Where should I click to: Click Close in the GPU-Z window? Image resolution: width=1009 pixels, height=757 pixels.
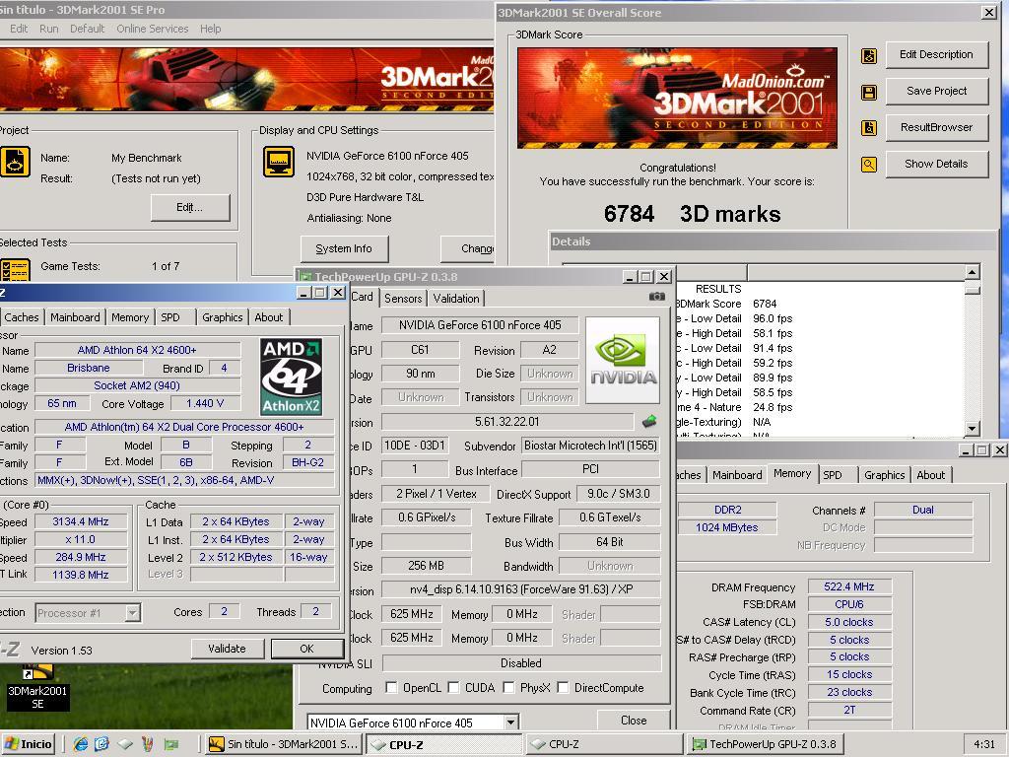pos(634,721)
